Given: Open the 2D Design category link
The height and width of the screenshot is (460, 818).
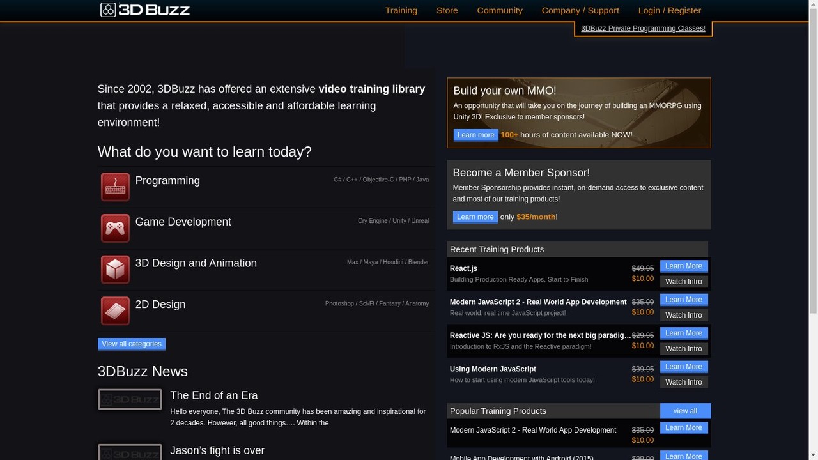Looking at the screenshot, I should [160, 305].
